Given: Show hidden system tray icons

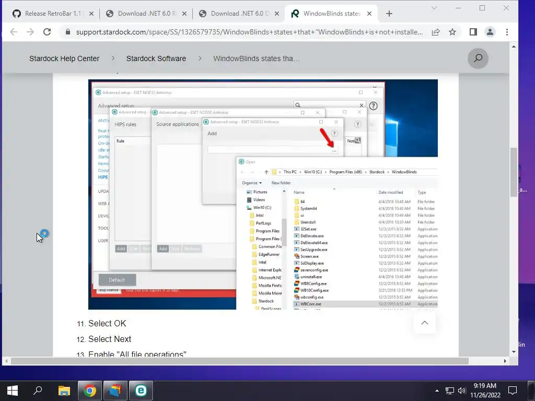Looking at the screenshot, I should (437, 391).
